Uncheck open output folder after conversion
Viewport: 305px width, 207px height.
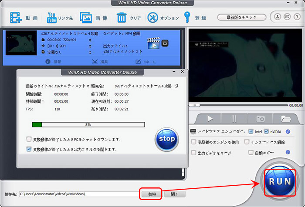point(29,149)
